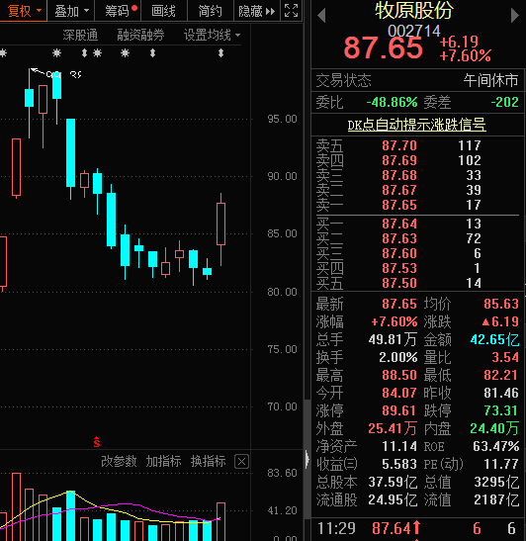Click the 买二 price 87.63
This screenshot has width=526, height=541.
[x=399, y=238]
